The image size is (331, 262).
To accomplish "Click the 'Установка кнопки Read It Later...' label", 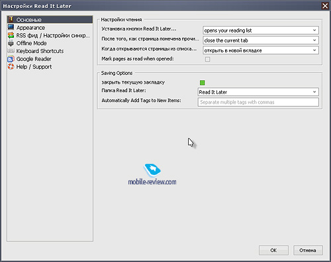I will coord(139,29).
